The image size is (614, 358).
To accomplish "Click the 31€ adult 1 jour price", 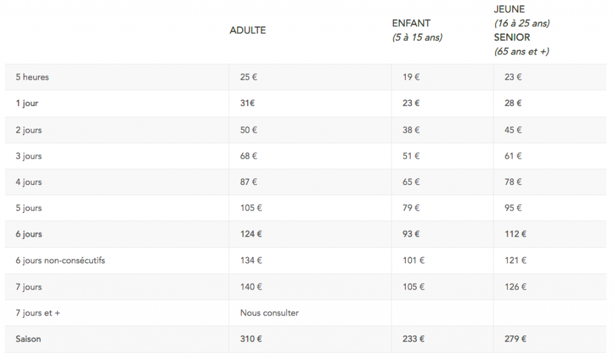I will coord(248,103).
